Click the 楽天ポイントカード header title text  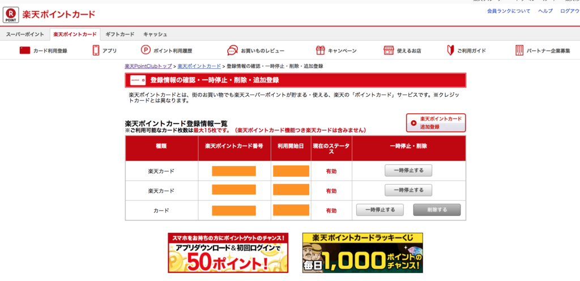(59, 15)
